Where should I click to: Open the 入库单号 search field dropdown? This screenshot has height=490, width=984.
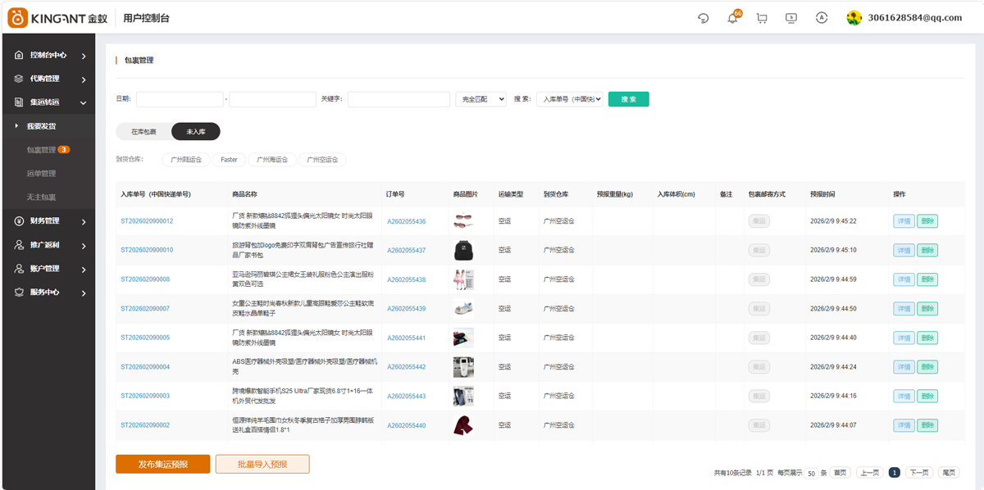[570, 99]
